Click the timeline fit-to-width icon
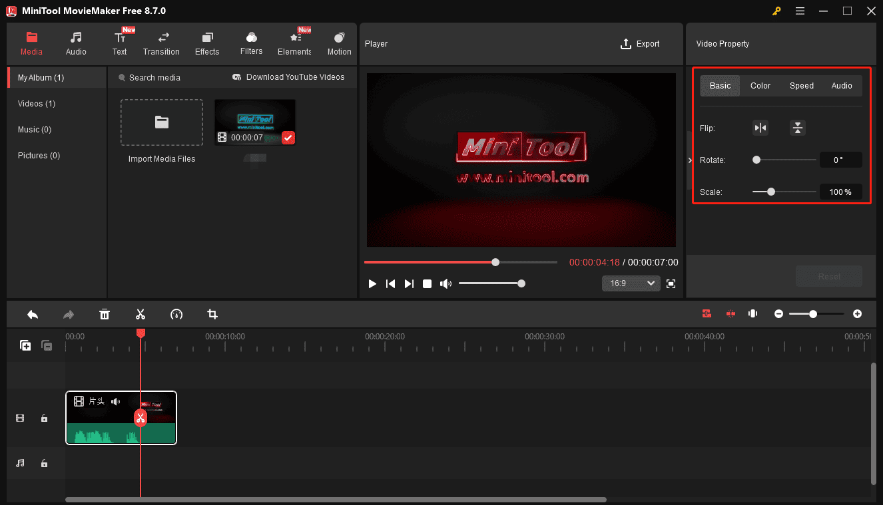 (x=753, y=313)
